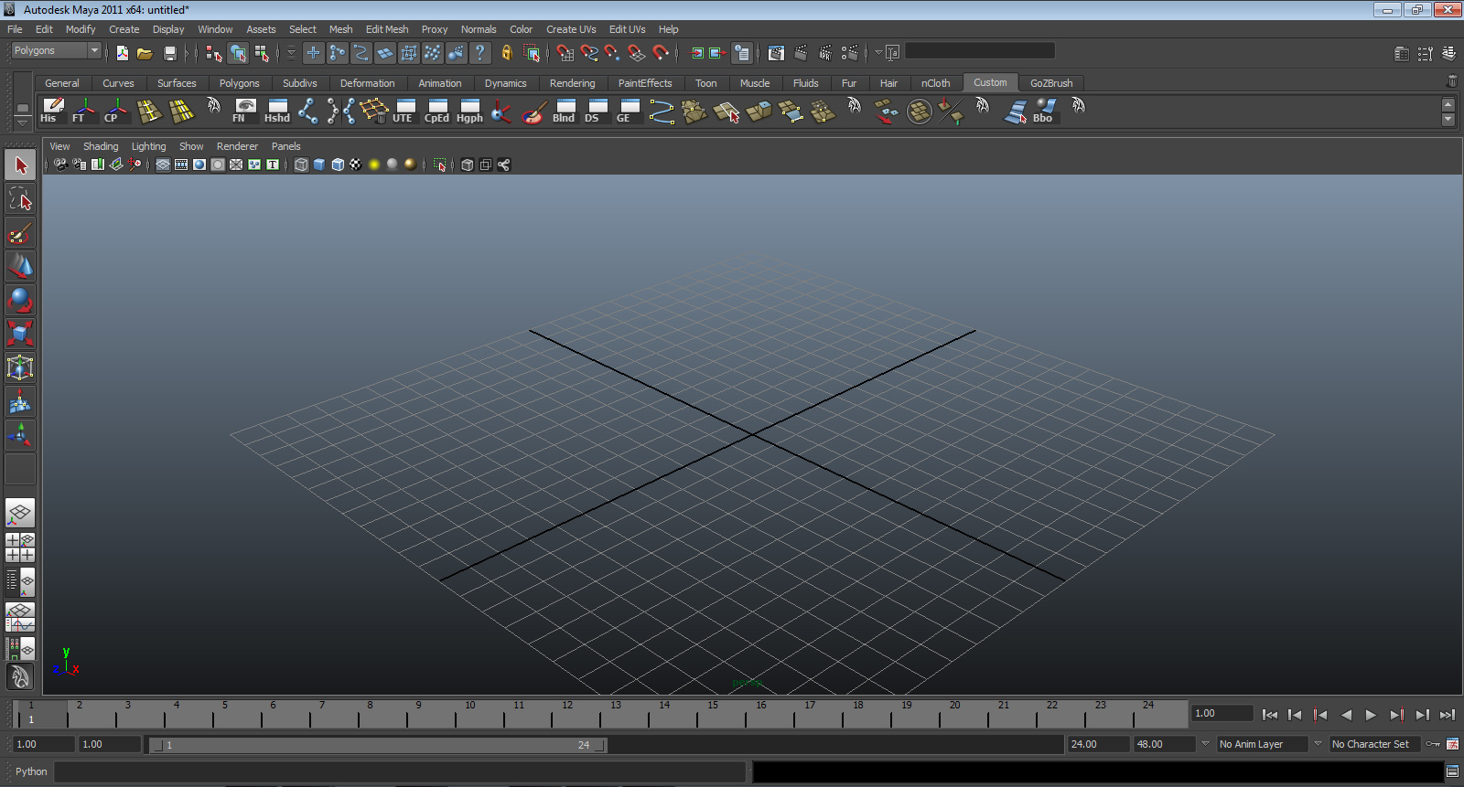Open the Edit Mesh menu
Image resolution: width=1464 pixels, height=787 pixels.
click(x=386, y=29)
